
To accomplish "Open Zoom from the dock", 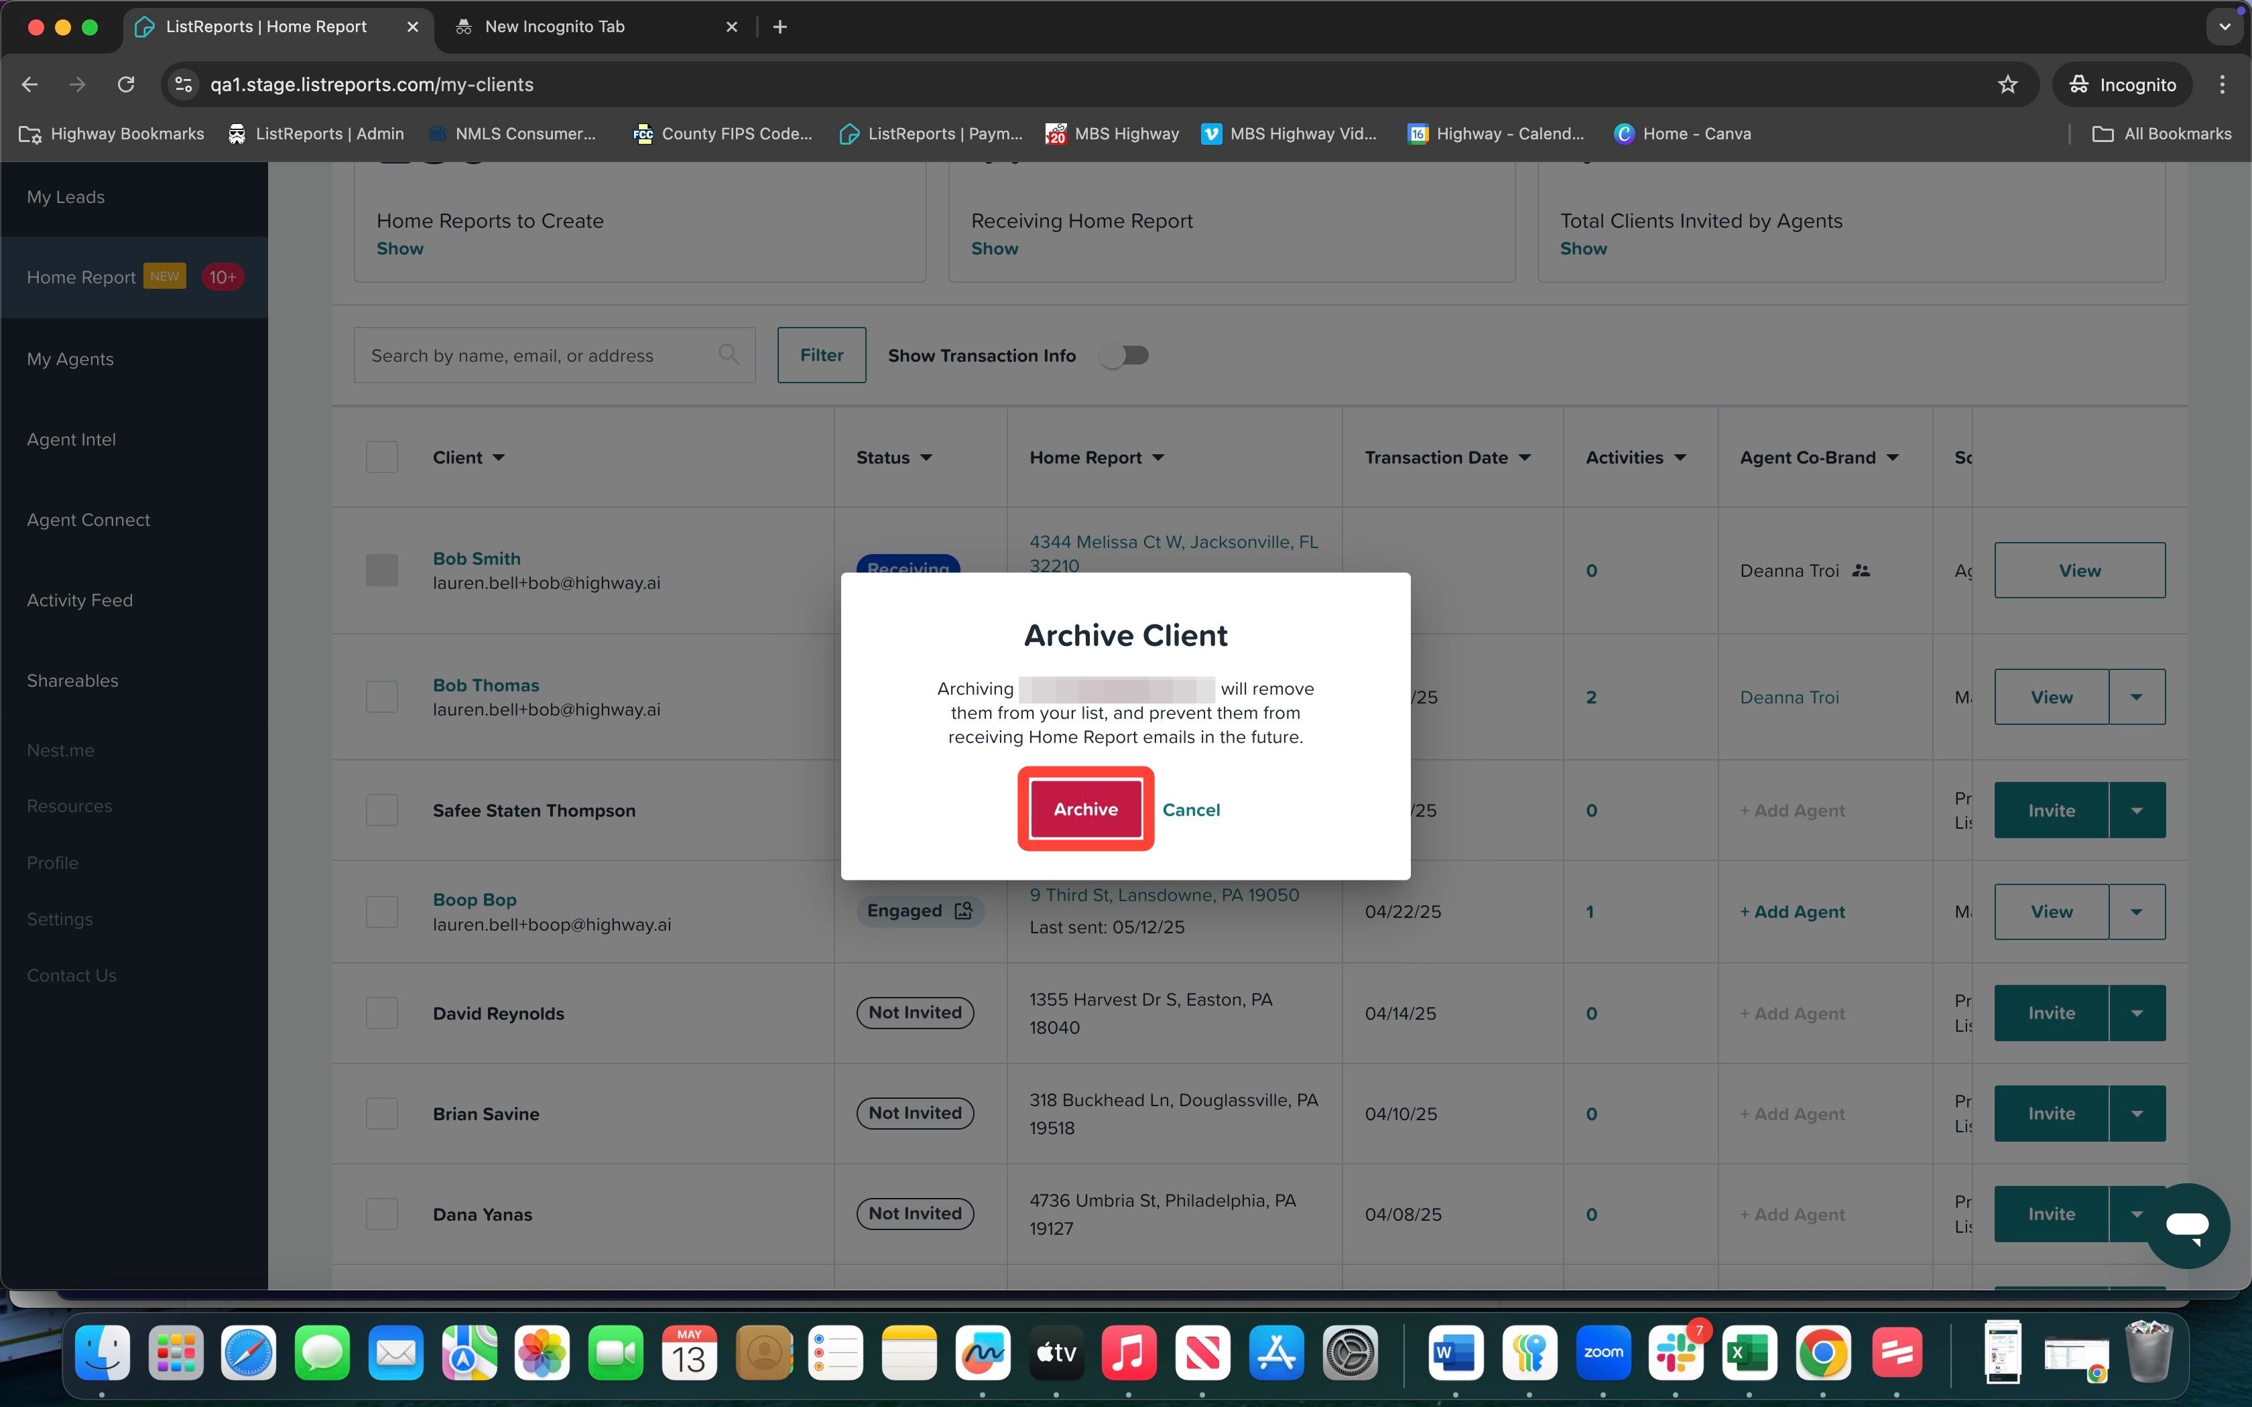I will pyautogui.click(x=1605, y=1352).
